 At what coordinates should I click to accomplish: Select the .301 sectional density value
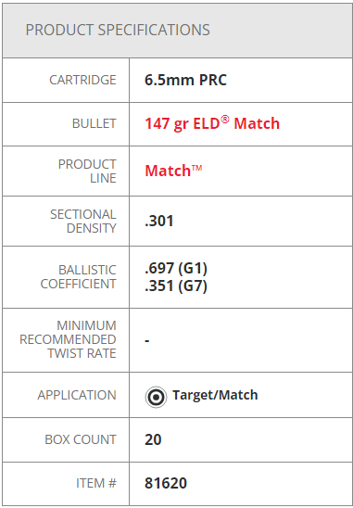[x=159, y=221]
